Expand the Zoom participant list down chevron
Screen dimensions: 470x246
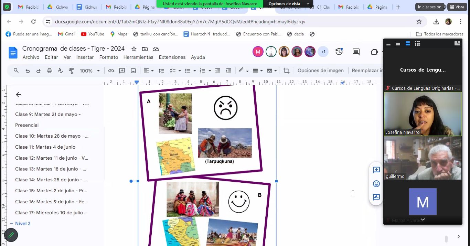[423, 220]
